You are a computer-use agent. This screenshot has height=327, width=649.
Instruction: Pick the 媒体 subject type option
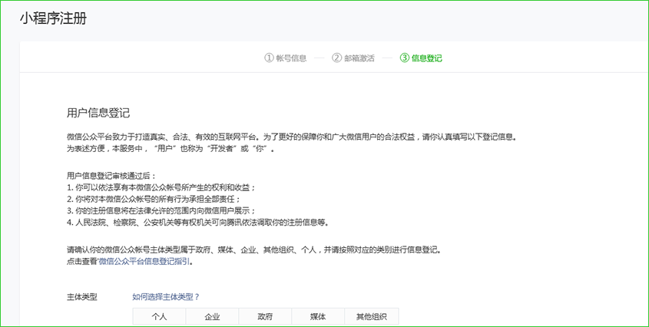point(318,316)
